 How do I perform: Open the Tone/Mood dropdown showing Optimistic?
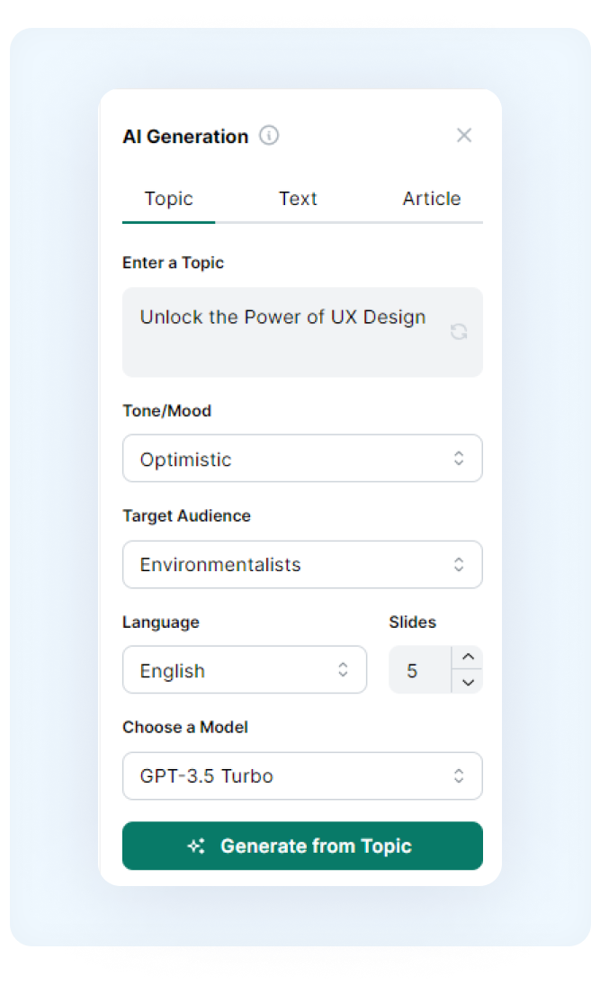point(302,459)
